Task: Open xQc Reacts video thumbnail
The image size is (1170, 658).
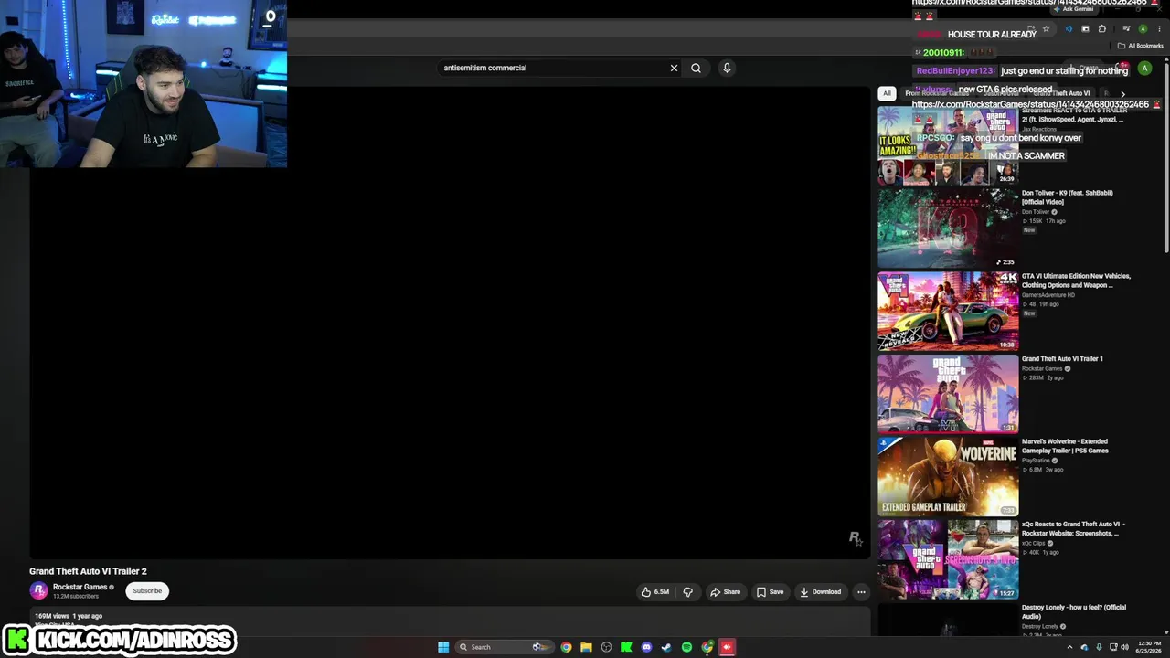Action: pos(948,559)
